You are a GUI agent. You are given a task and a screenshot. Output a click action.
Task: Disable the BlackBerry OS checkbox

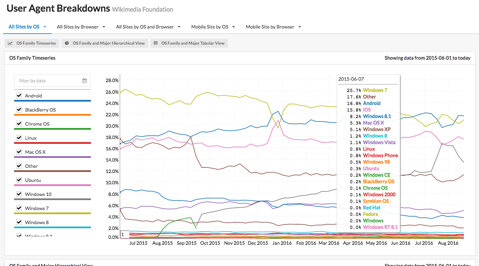pyautogui.click(x=19, y=109)
